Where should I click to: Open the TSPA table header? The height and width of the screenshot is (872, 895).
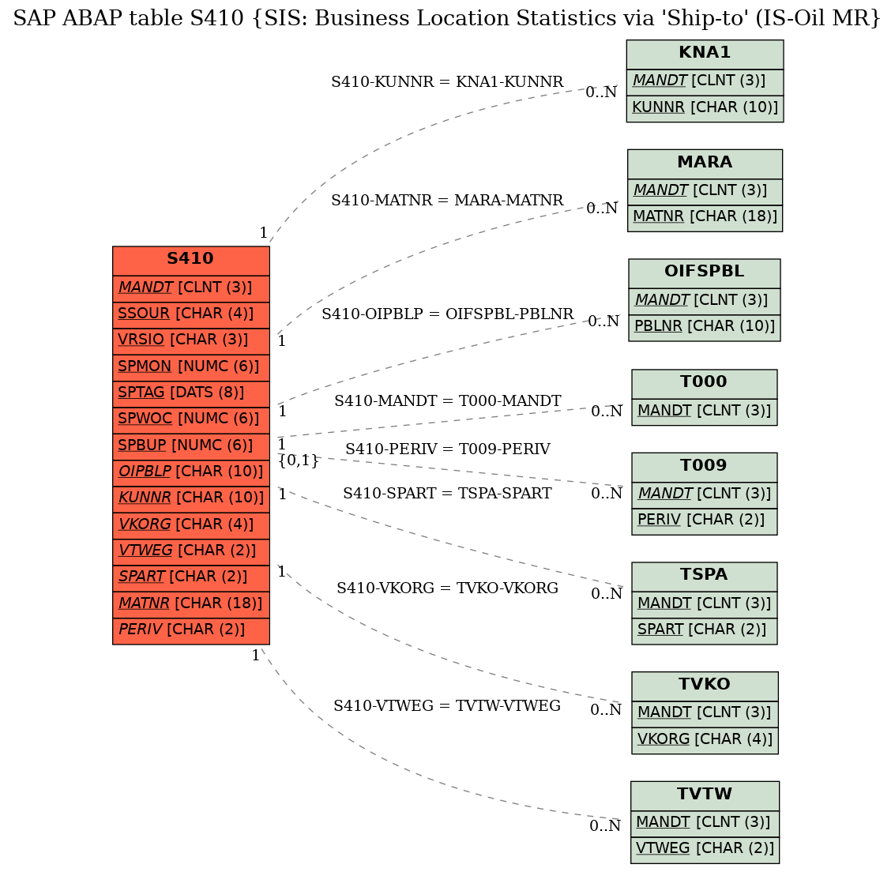point(705,576)
